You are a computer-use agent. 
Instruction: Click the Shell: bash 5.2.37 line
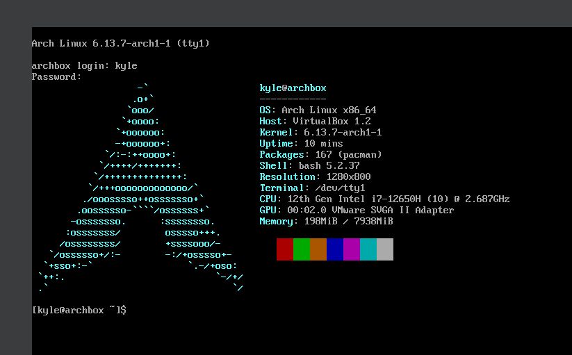[310, 165]
